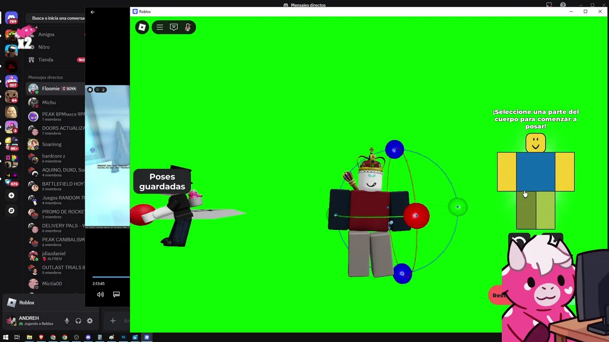This screenshot has width=609, height=342.
Task: Open the Soarinng direct message
Action: coord(56,144)
